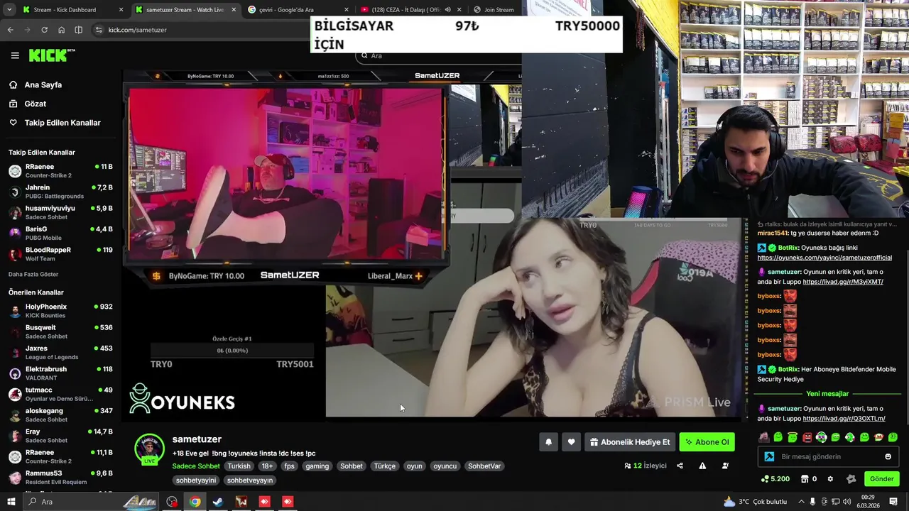909x511 pixels.
Task: Select the sohbetyayini tag
Action: point(196,480)
